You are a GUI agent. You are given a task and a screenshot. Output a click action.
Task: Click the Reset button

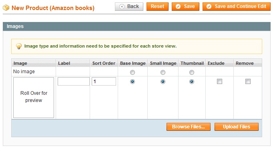coord(157,7)
